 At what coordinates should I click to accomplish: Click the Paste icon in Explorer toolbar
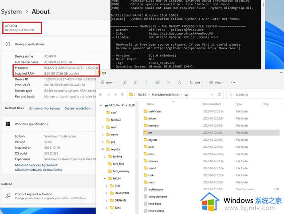click(146, 83)
